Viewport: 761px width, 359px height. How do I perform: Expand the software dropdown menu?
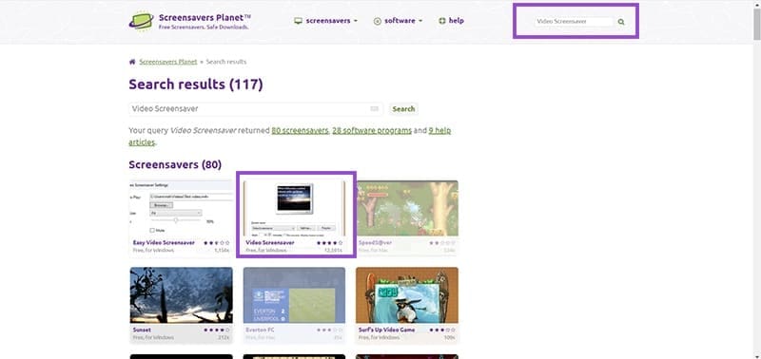coord(398,21)
